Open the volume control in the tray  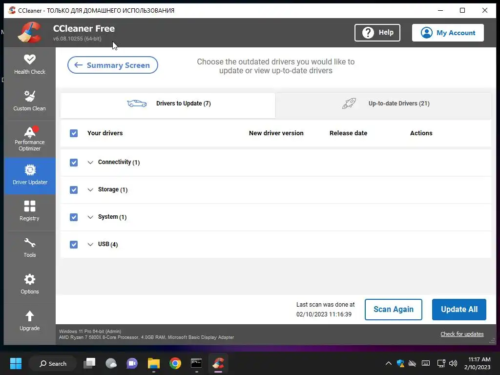tap(453, 363)
